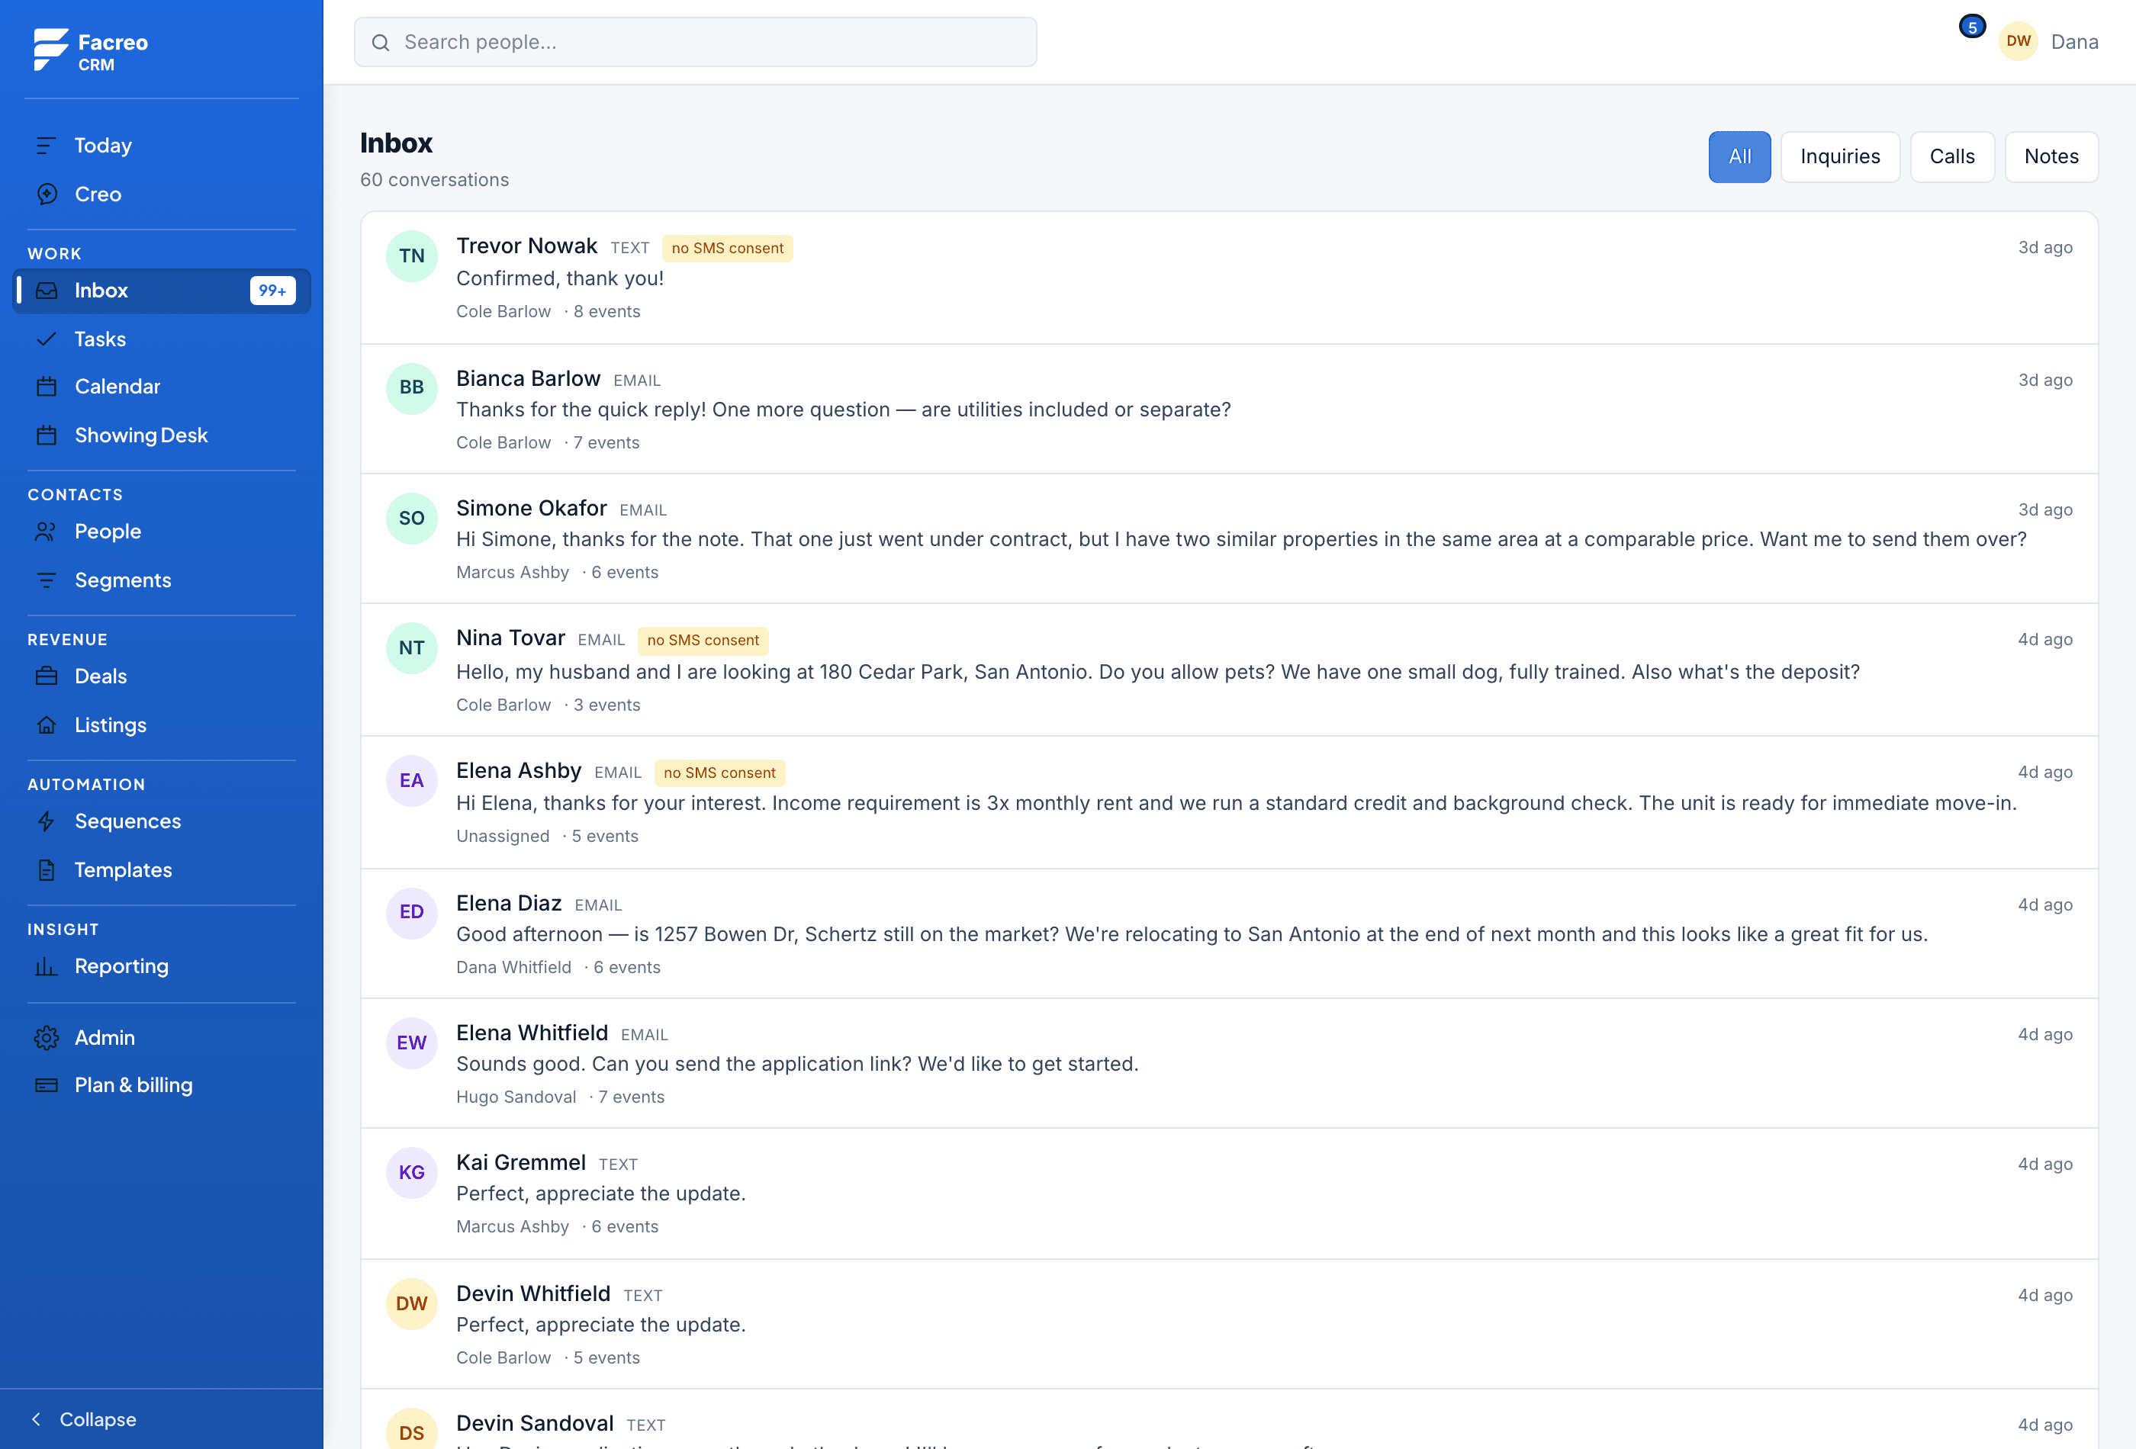Click no SMS consent tag on Elena Ashby
Screen dimensions: 2136x1449
[719, 773]
